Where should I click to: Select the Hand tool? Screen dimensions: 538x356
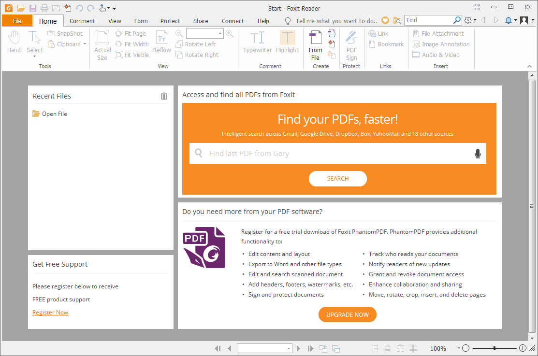(x=14, y=43)
